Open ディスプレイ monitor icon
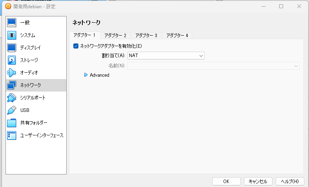This screenshot has height=187, width=309. [x=12, y=48]
